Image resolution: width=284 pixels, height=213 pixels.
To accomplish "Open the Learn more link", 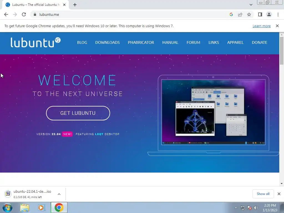I will [x=262, y=26].
